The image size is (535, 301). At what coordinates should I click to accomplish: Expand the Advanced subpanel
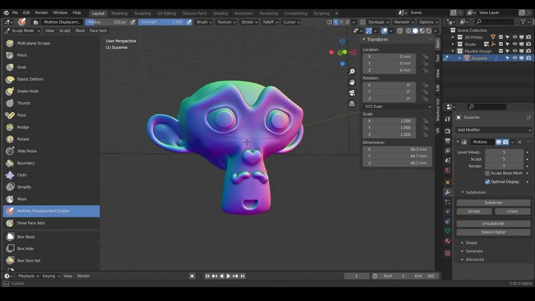tap(474, 260)
